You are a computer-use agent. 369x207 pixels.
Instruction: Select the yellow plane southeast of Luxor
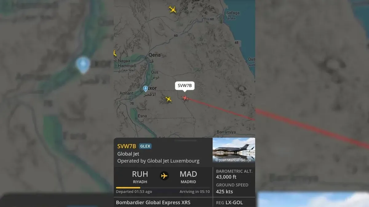point(169,99)
